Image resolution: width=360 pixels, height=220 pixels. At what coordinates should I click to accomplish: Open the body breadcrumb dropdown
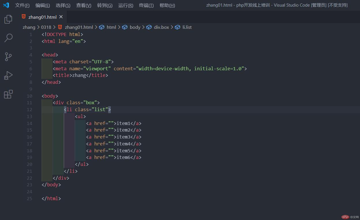(135, 27)
